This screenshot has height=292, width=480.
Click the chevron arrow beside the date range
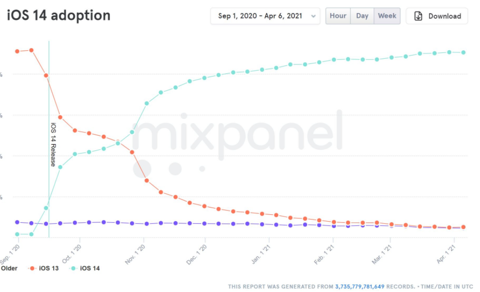313,16
